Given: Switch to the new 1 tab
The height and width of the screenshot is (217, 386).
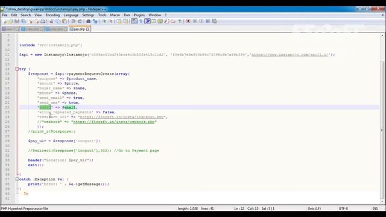Looking at the screenshot, I should (x=10, y=29).
